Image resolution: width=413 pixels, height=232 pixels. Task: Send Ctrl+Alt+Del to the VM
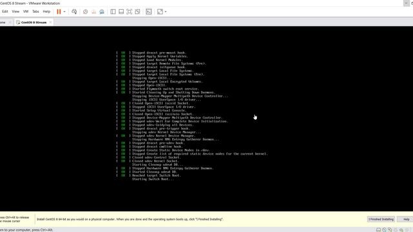[74, 12]
